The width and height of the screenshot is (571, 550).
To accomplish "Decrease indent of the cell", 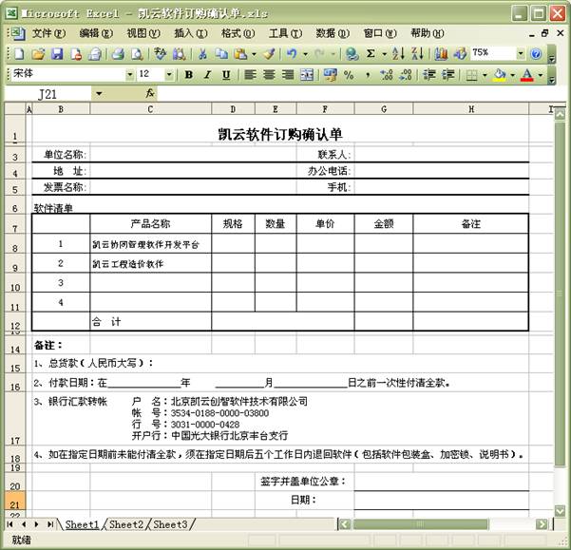I will pos(429,75).
